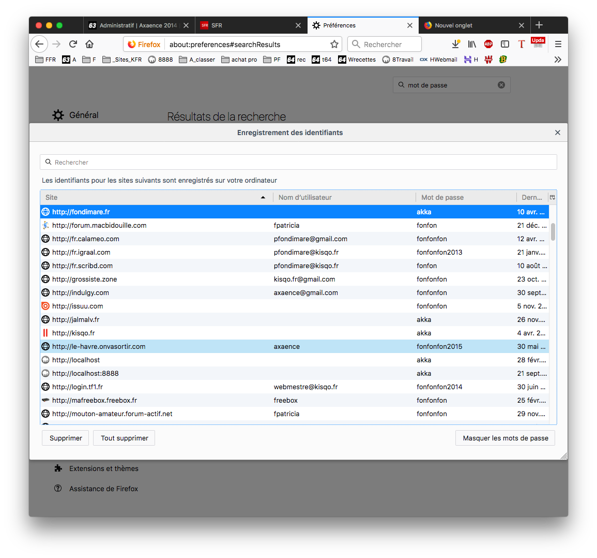
Task: Click the Rechercher field in the logins dialog
Action: point(299,162)
